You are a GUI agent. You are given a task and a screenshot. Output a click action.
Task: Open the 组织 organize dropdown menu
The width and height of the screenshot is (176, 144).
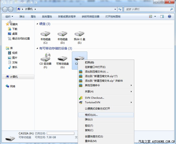point(10,17)
